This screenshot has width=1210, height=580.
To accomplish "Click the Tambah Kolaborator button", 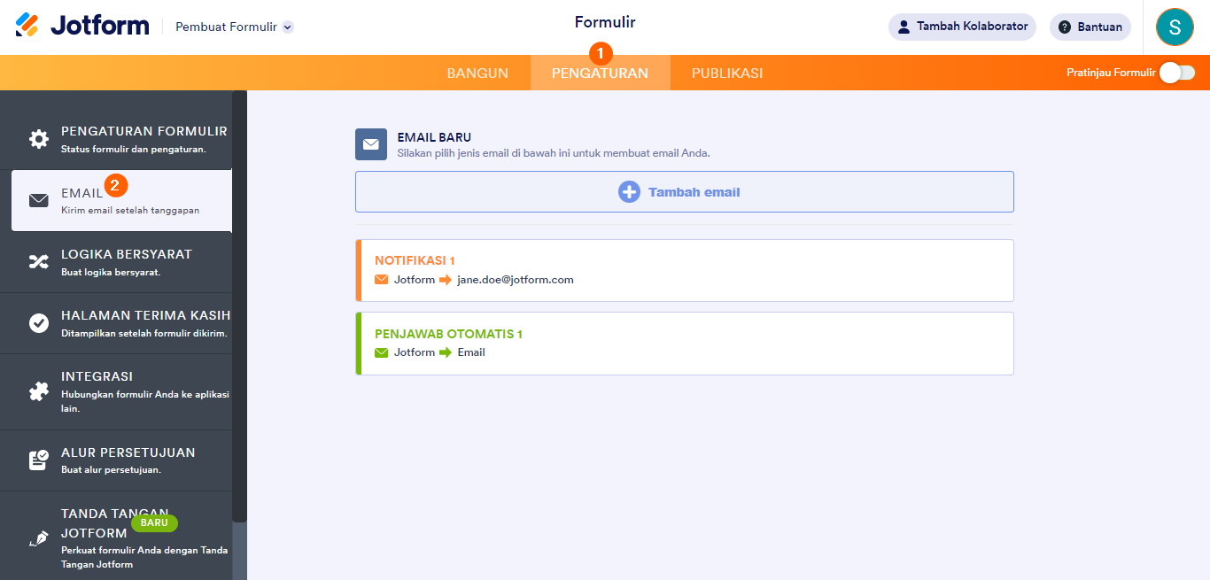I will click(x=962, y=27).
